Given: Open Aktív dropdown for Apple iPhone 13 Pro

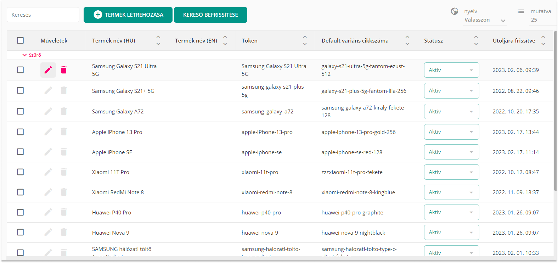Looking at the screenshot, I should (x=451, y=132).
